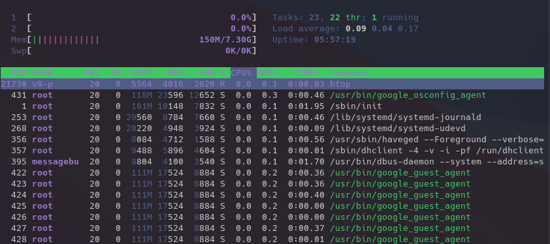Click the Swp usage meter
Viewport: 550px width, 244px height.
pos(134,51)
